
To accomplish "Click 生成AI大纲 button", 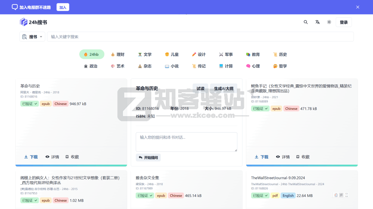I will [223, 88].
